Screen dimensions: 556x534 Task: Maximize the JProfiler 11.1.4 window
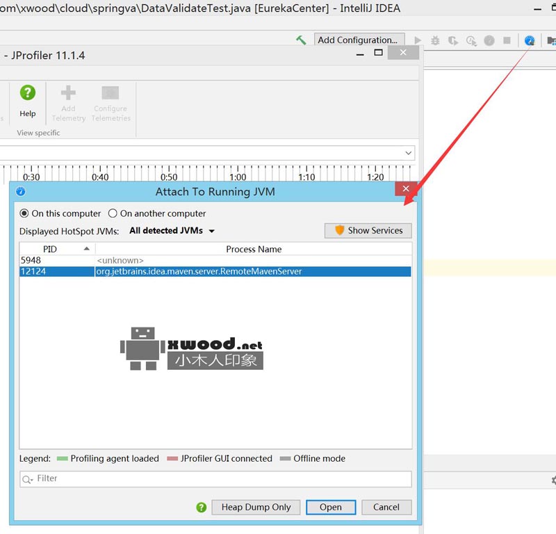(378, 53)
